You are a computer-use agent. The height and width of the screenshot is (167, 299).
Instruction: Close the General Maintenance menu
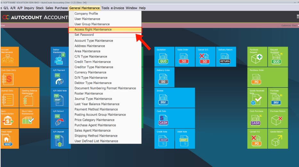(85, 8)
